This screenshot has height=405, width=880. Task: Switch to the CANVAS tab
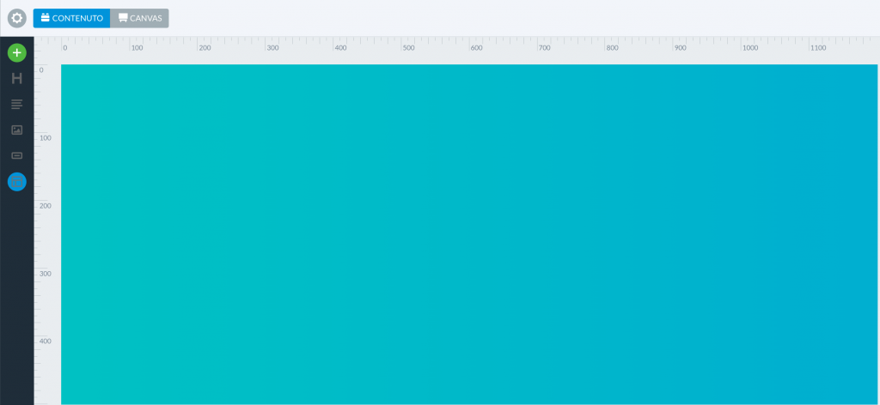[x=140, y=18]
